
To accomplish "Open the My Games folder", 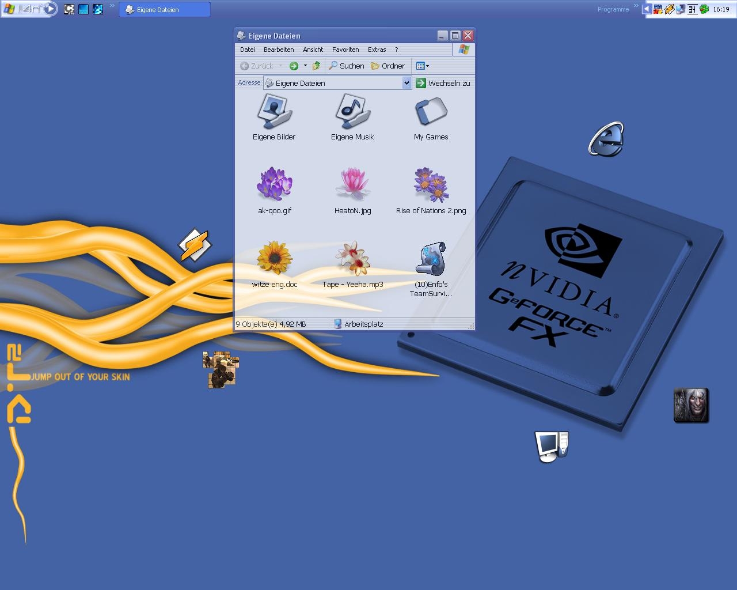I will (431, 118).
